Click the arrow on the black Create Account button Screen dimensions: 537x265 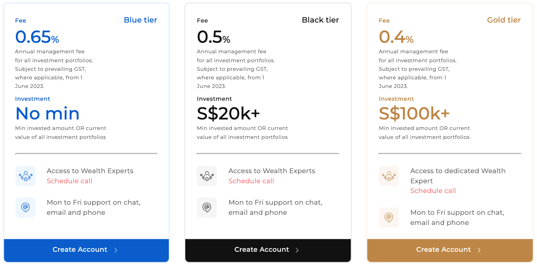click(x=297, y=250)
